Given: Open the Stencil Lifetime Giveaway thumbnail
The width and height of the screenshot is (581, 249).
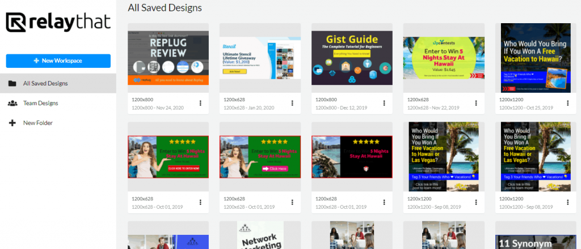Looking at the screenshot, I should (x=260, y=58).
